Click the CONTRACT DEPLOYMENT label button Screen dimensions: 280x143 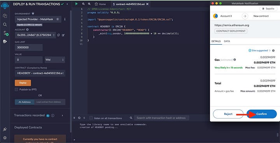coord(231,31)
